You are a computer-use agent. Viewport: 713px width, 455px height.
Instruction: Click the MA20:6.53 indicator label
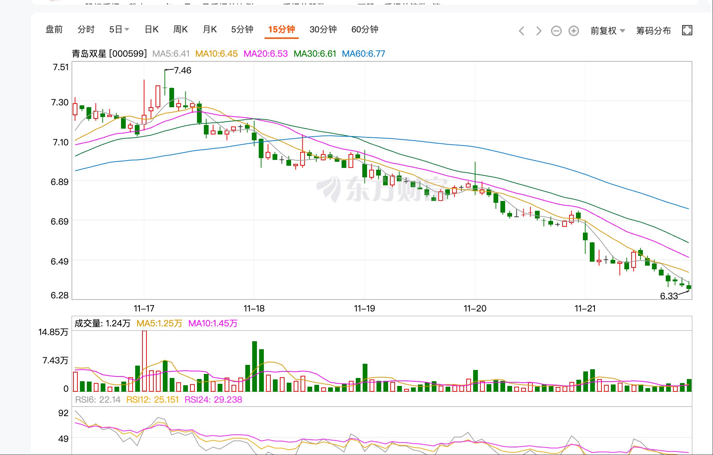click(265, 54)
